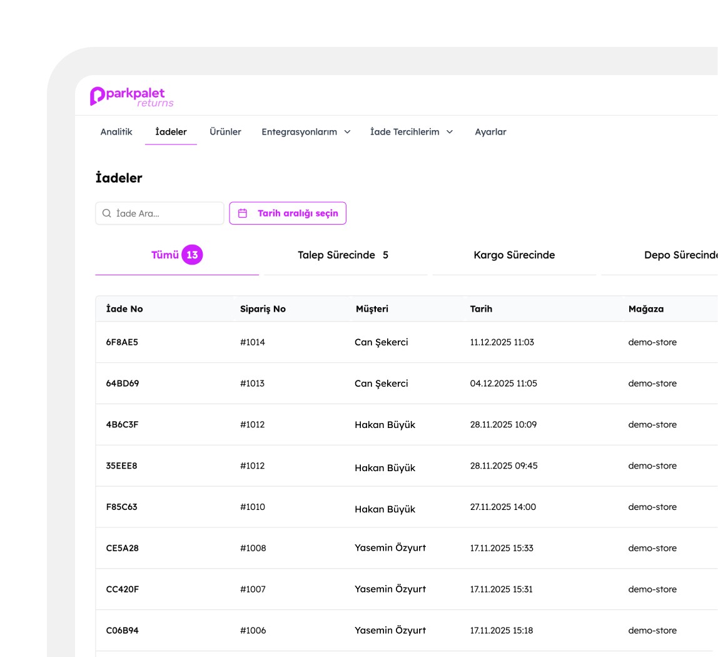This screenshot has height=657, width=718.
Task: Click order #1012 in the 35EEE8 row
Action: 252,466
